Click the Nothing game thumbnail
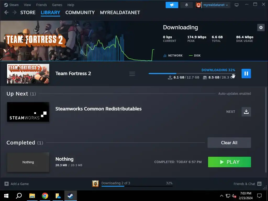 (28, 162)
